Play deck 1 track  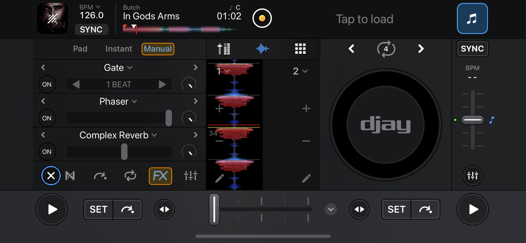coord(52,209)
